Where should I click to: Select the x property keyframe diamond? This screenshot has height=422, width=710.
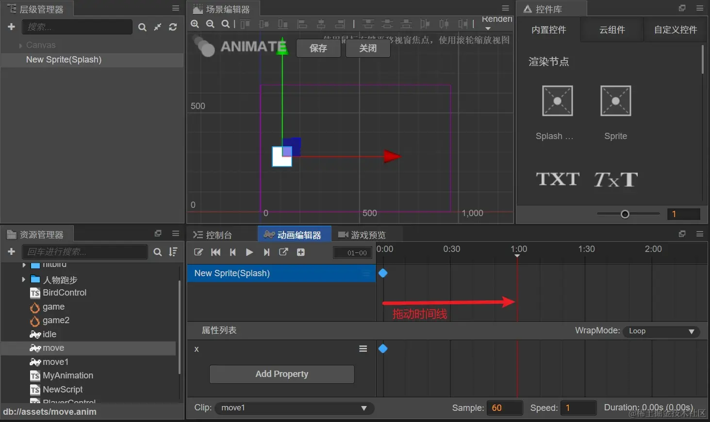click(383, 349)
